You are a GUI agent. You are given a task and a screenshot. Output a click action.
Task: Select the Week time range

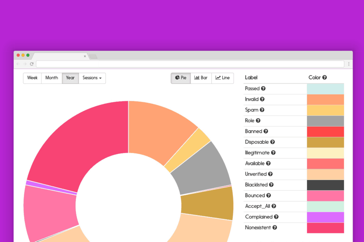(x=32, y=78)
